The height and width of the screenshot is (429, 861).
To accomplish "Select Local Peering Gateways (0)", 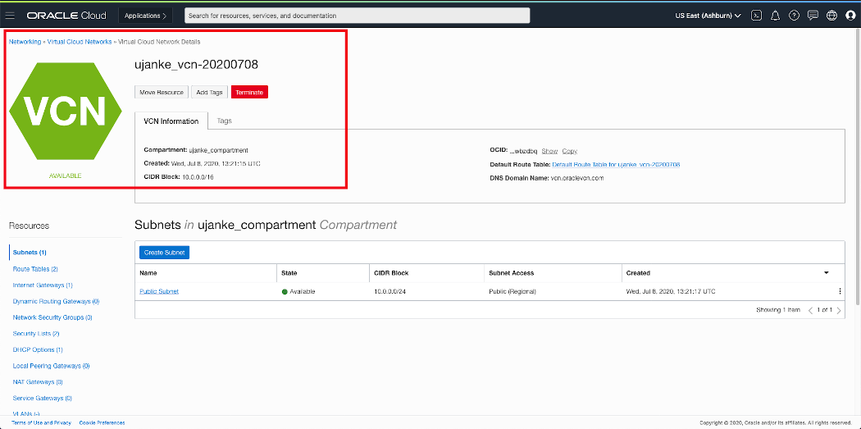I will 51,366.
